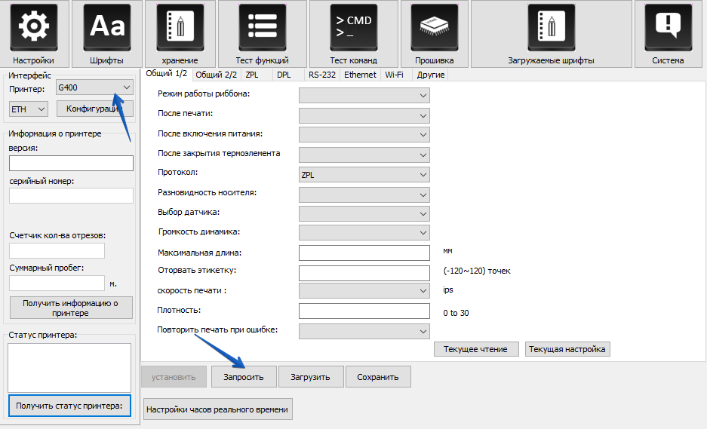Open the Тест функций list icon

point(262,27)
